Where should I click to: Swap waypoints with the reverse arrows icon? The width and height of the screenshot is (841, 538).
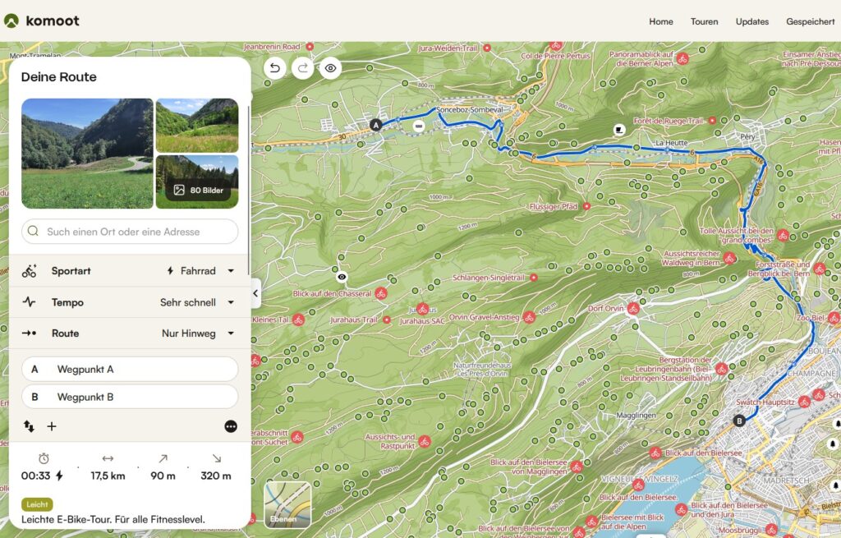click(x=29, y=426)
